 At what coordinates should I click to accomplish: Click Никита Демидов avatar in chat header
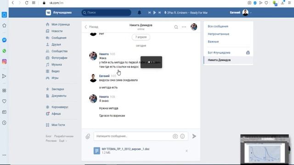(194, 27)
